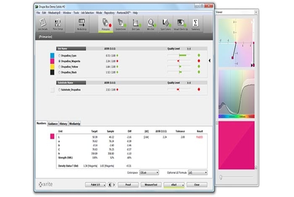Viewport: 294px width, 197px height.
Task: Click the green status dot for DrupaBox_Yellow
Action: 199,66
